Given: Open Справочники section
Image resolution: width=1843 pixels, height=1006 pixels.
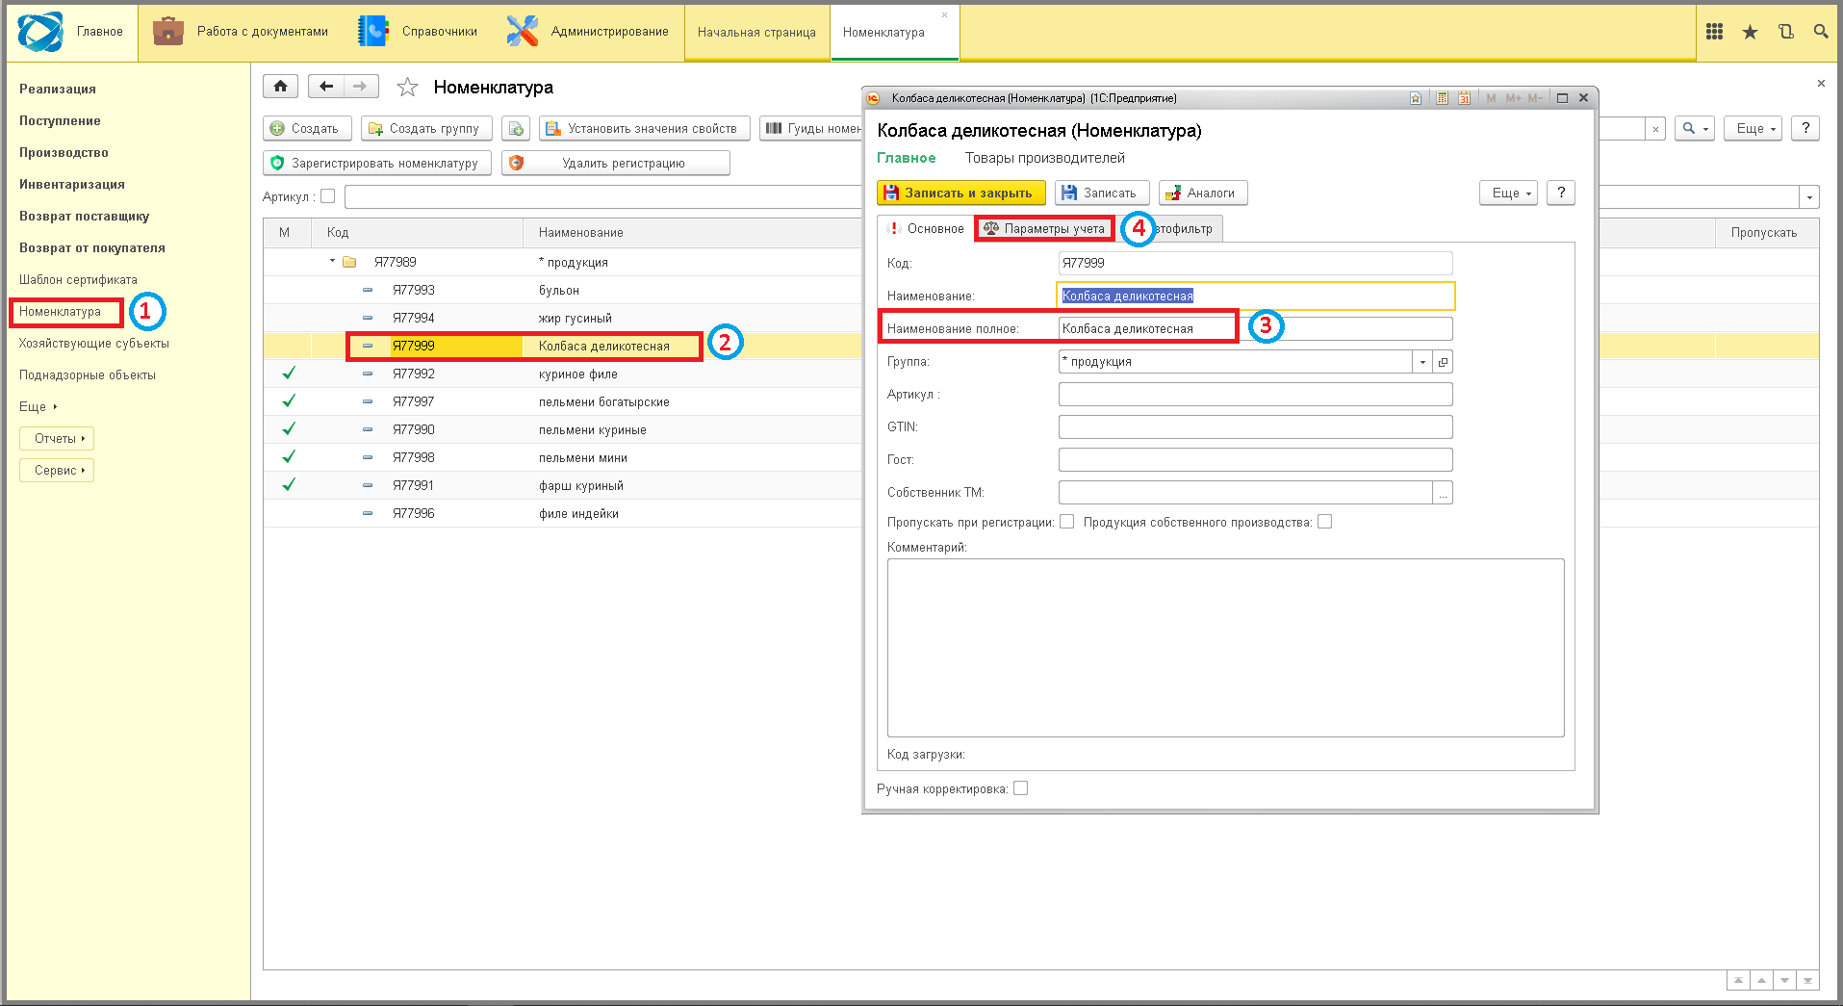Looking at the screenshot, I should [417, 32].
